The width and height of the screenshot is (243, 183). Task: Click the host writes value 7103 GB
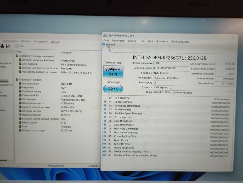click(x=225, y=69)
